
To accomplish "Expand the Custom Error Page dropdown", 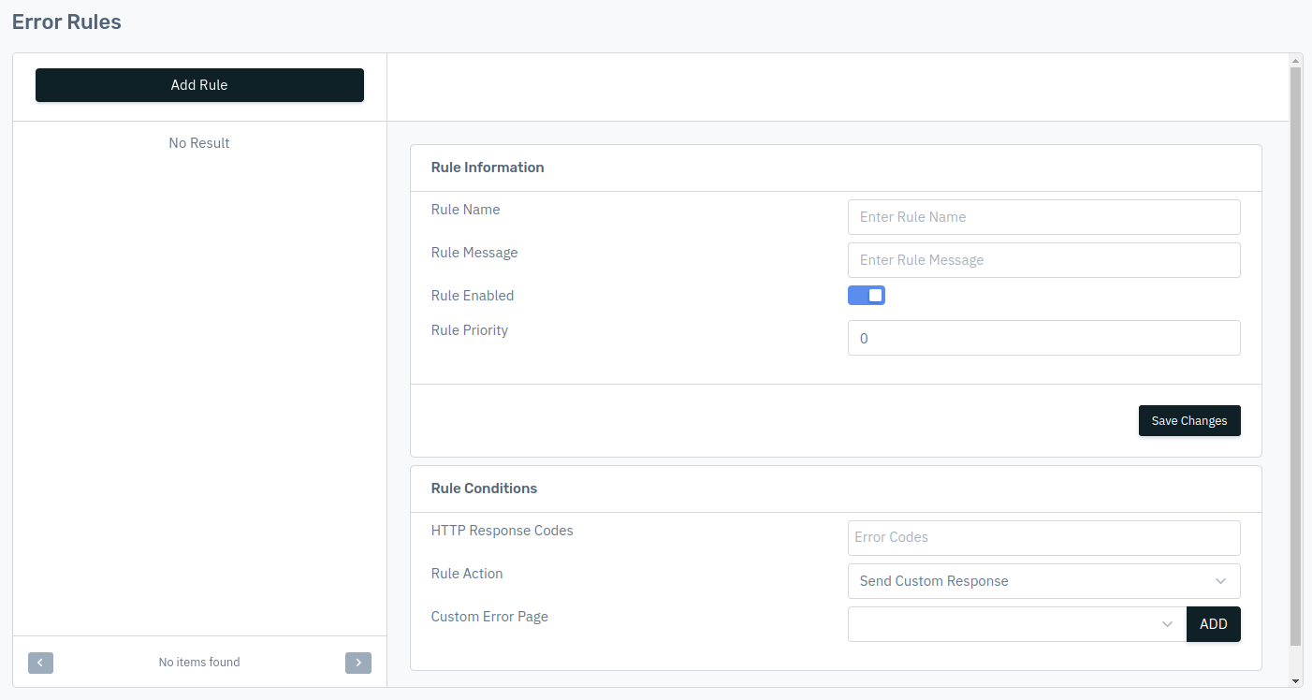I will click(1017, 624).
